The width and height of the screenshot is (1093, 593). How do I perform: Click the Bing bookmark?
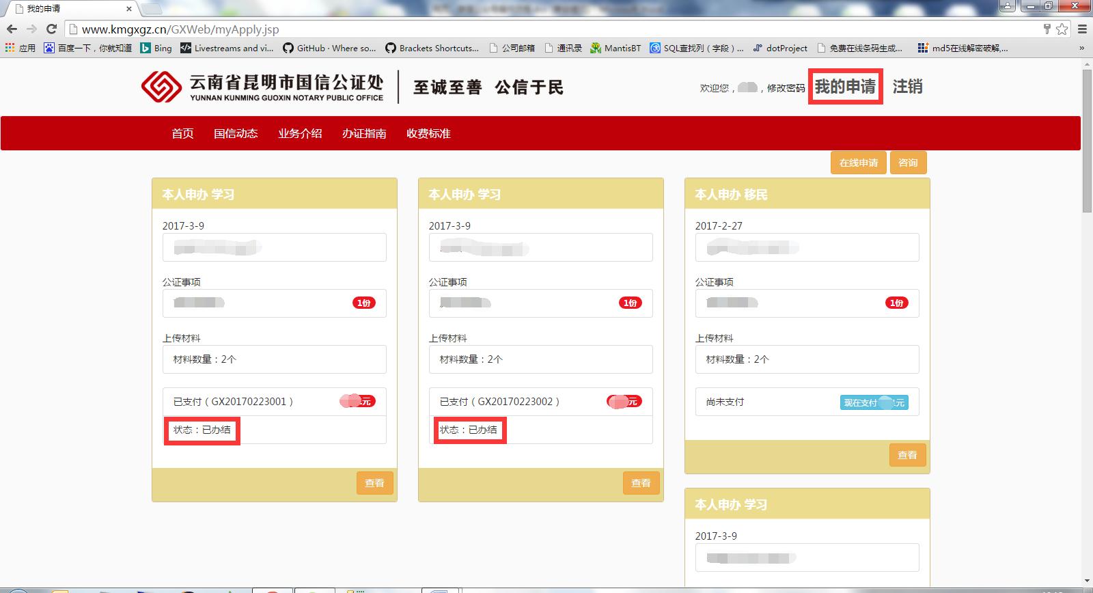156,48
